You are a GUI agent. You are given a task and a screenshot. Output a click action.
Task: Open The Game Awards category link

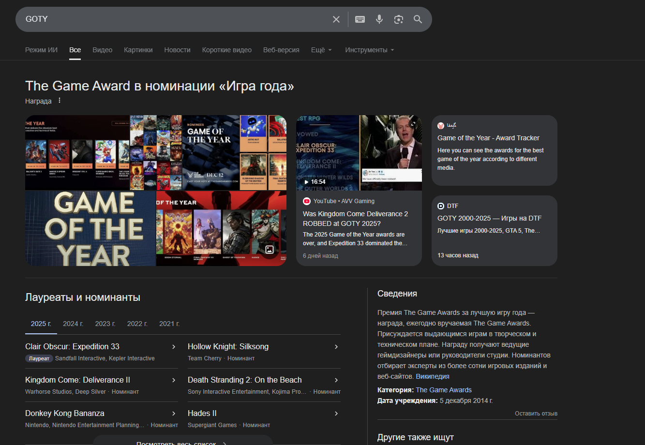444,390
